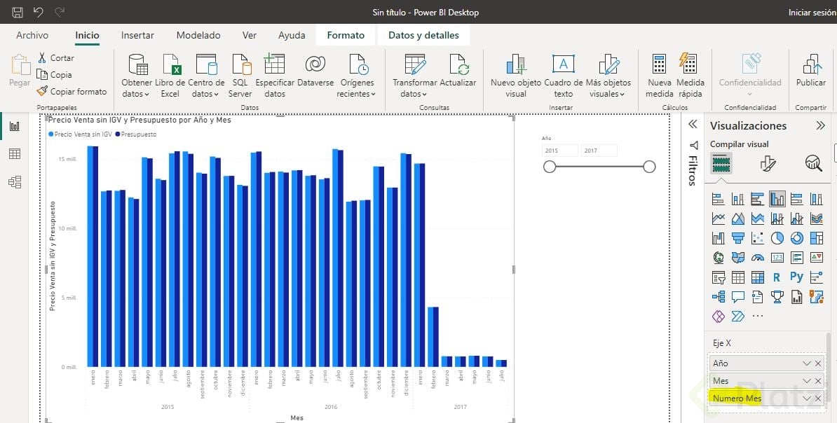Viewport: 837px width, 423px height.
Task: Select the Gauge visual
Action: 758,258
